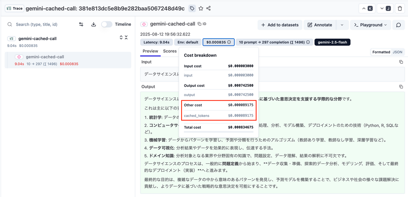Switch view to JSON

(397, 52)
